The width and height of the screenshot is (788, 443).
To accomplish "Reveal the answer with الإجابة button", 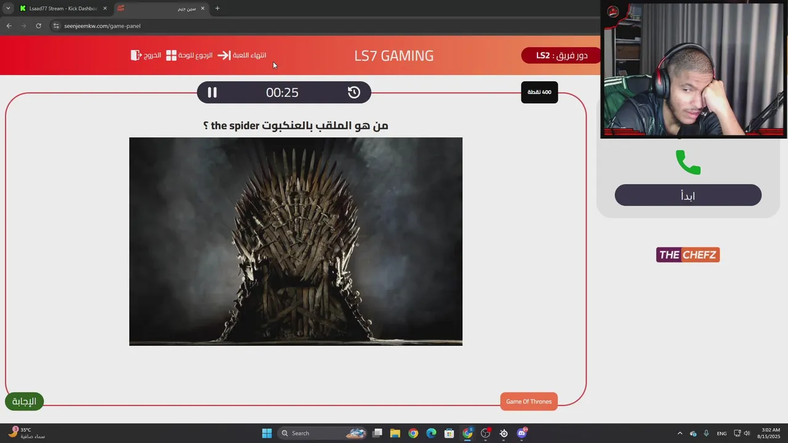I will coord(25,401).
